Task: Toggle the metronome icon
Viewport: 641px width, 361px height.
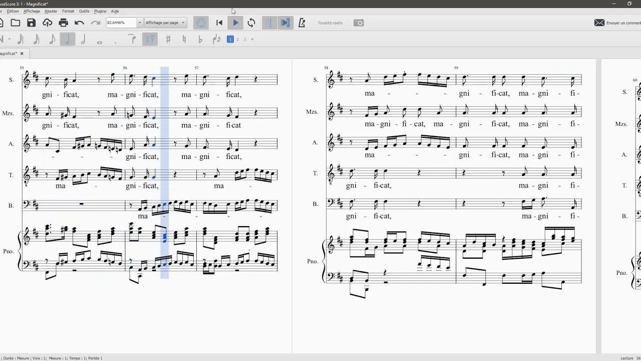Action: [301, 23]
